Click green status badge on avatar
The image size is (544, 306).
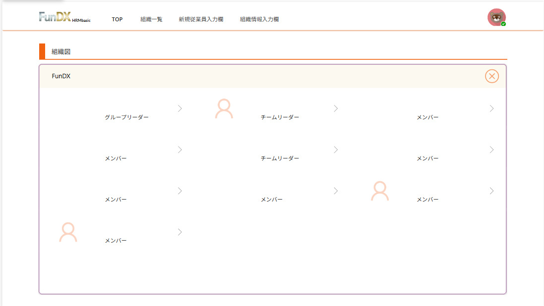pyautogui.click(x=503, y=24)
